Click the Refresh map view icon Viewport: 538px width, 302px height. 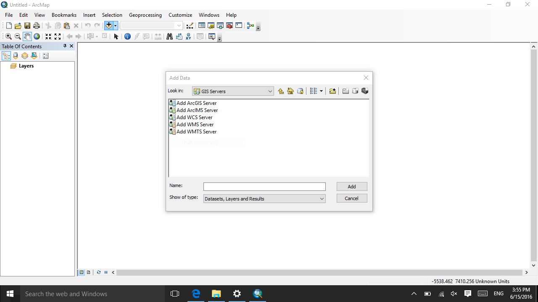98,272
